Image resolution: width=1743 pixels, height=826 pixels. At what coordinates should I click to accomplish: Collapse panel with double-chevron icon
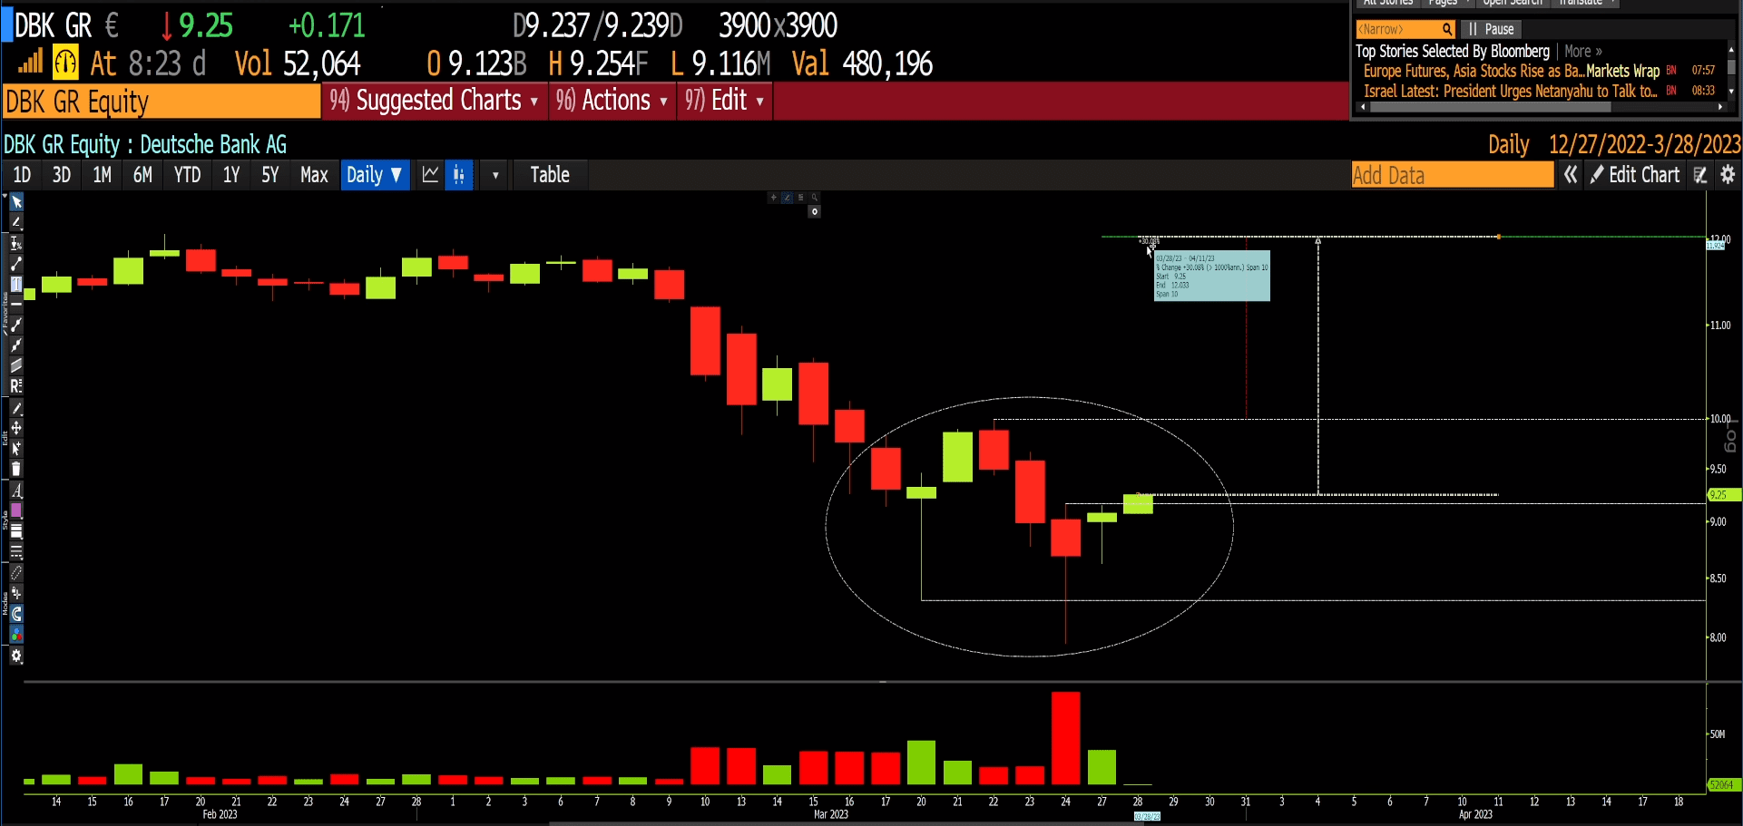click(x=1571, y=175)
